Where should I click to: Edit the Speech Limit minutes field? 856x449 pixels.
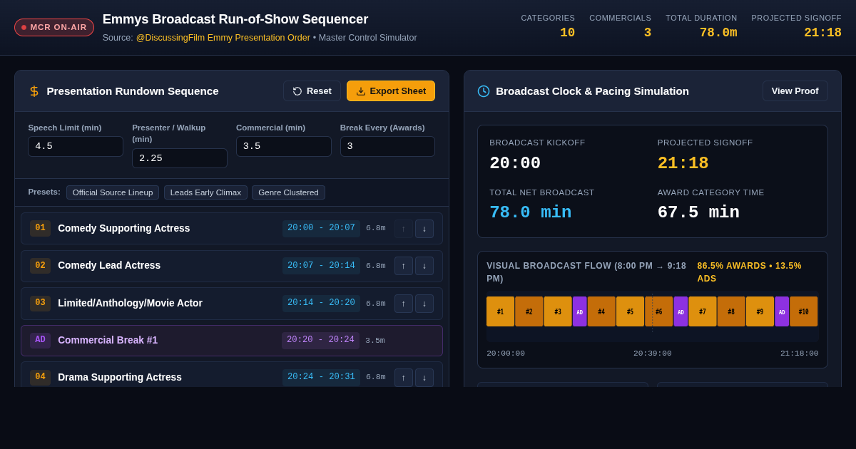[x=76, y=146]
